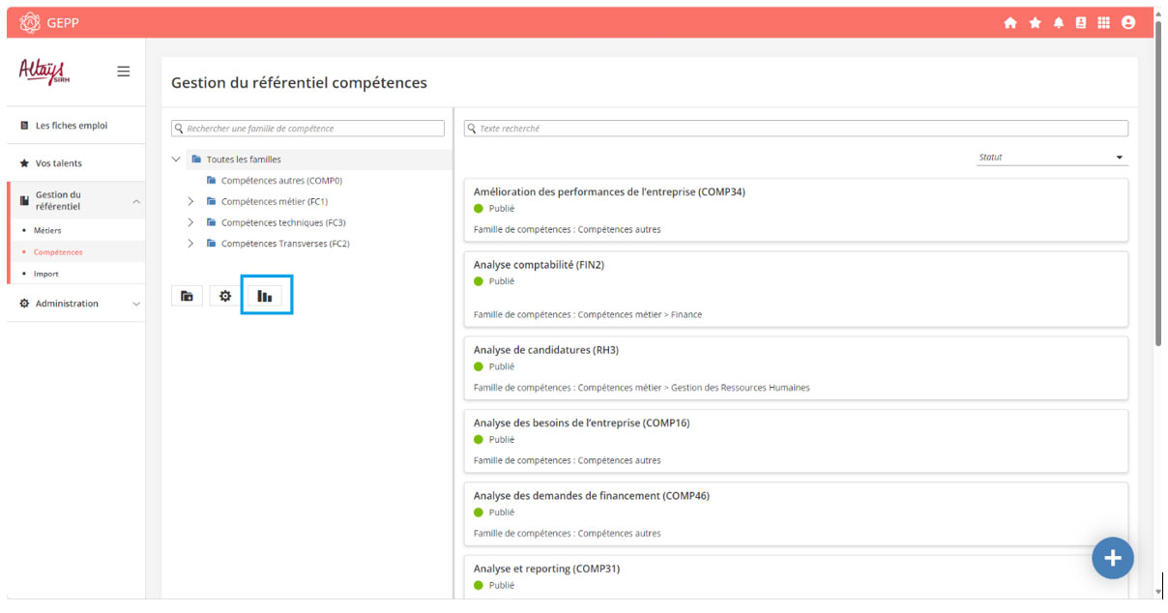Collapse Toutes les familles tree
This screenshot has width=1168, height=613.
(x=176, y=160)
